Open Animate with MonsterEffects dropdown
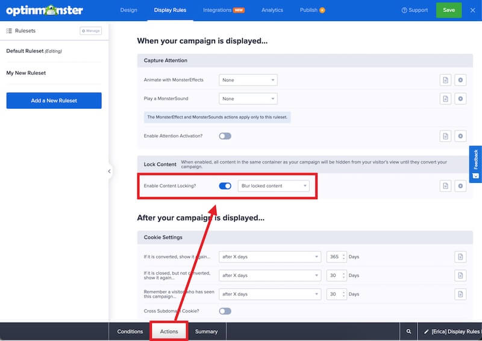The image size is (482, 341). tap(248, 80)
